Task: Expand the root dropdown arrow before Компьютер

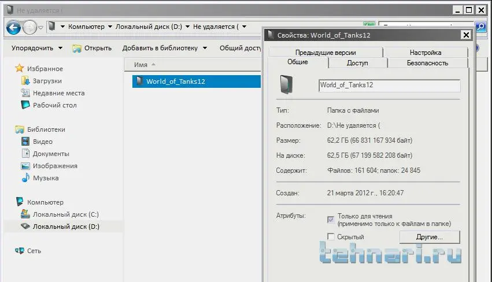Action: pyautogui.click(x=62, y=27)
